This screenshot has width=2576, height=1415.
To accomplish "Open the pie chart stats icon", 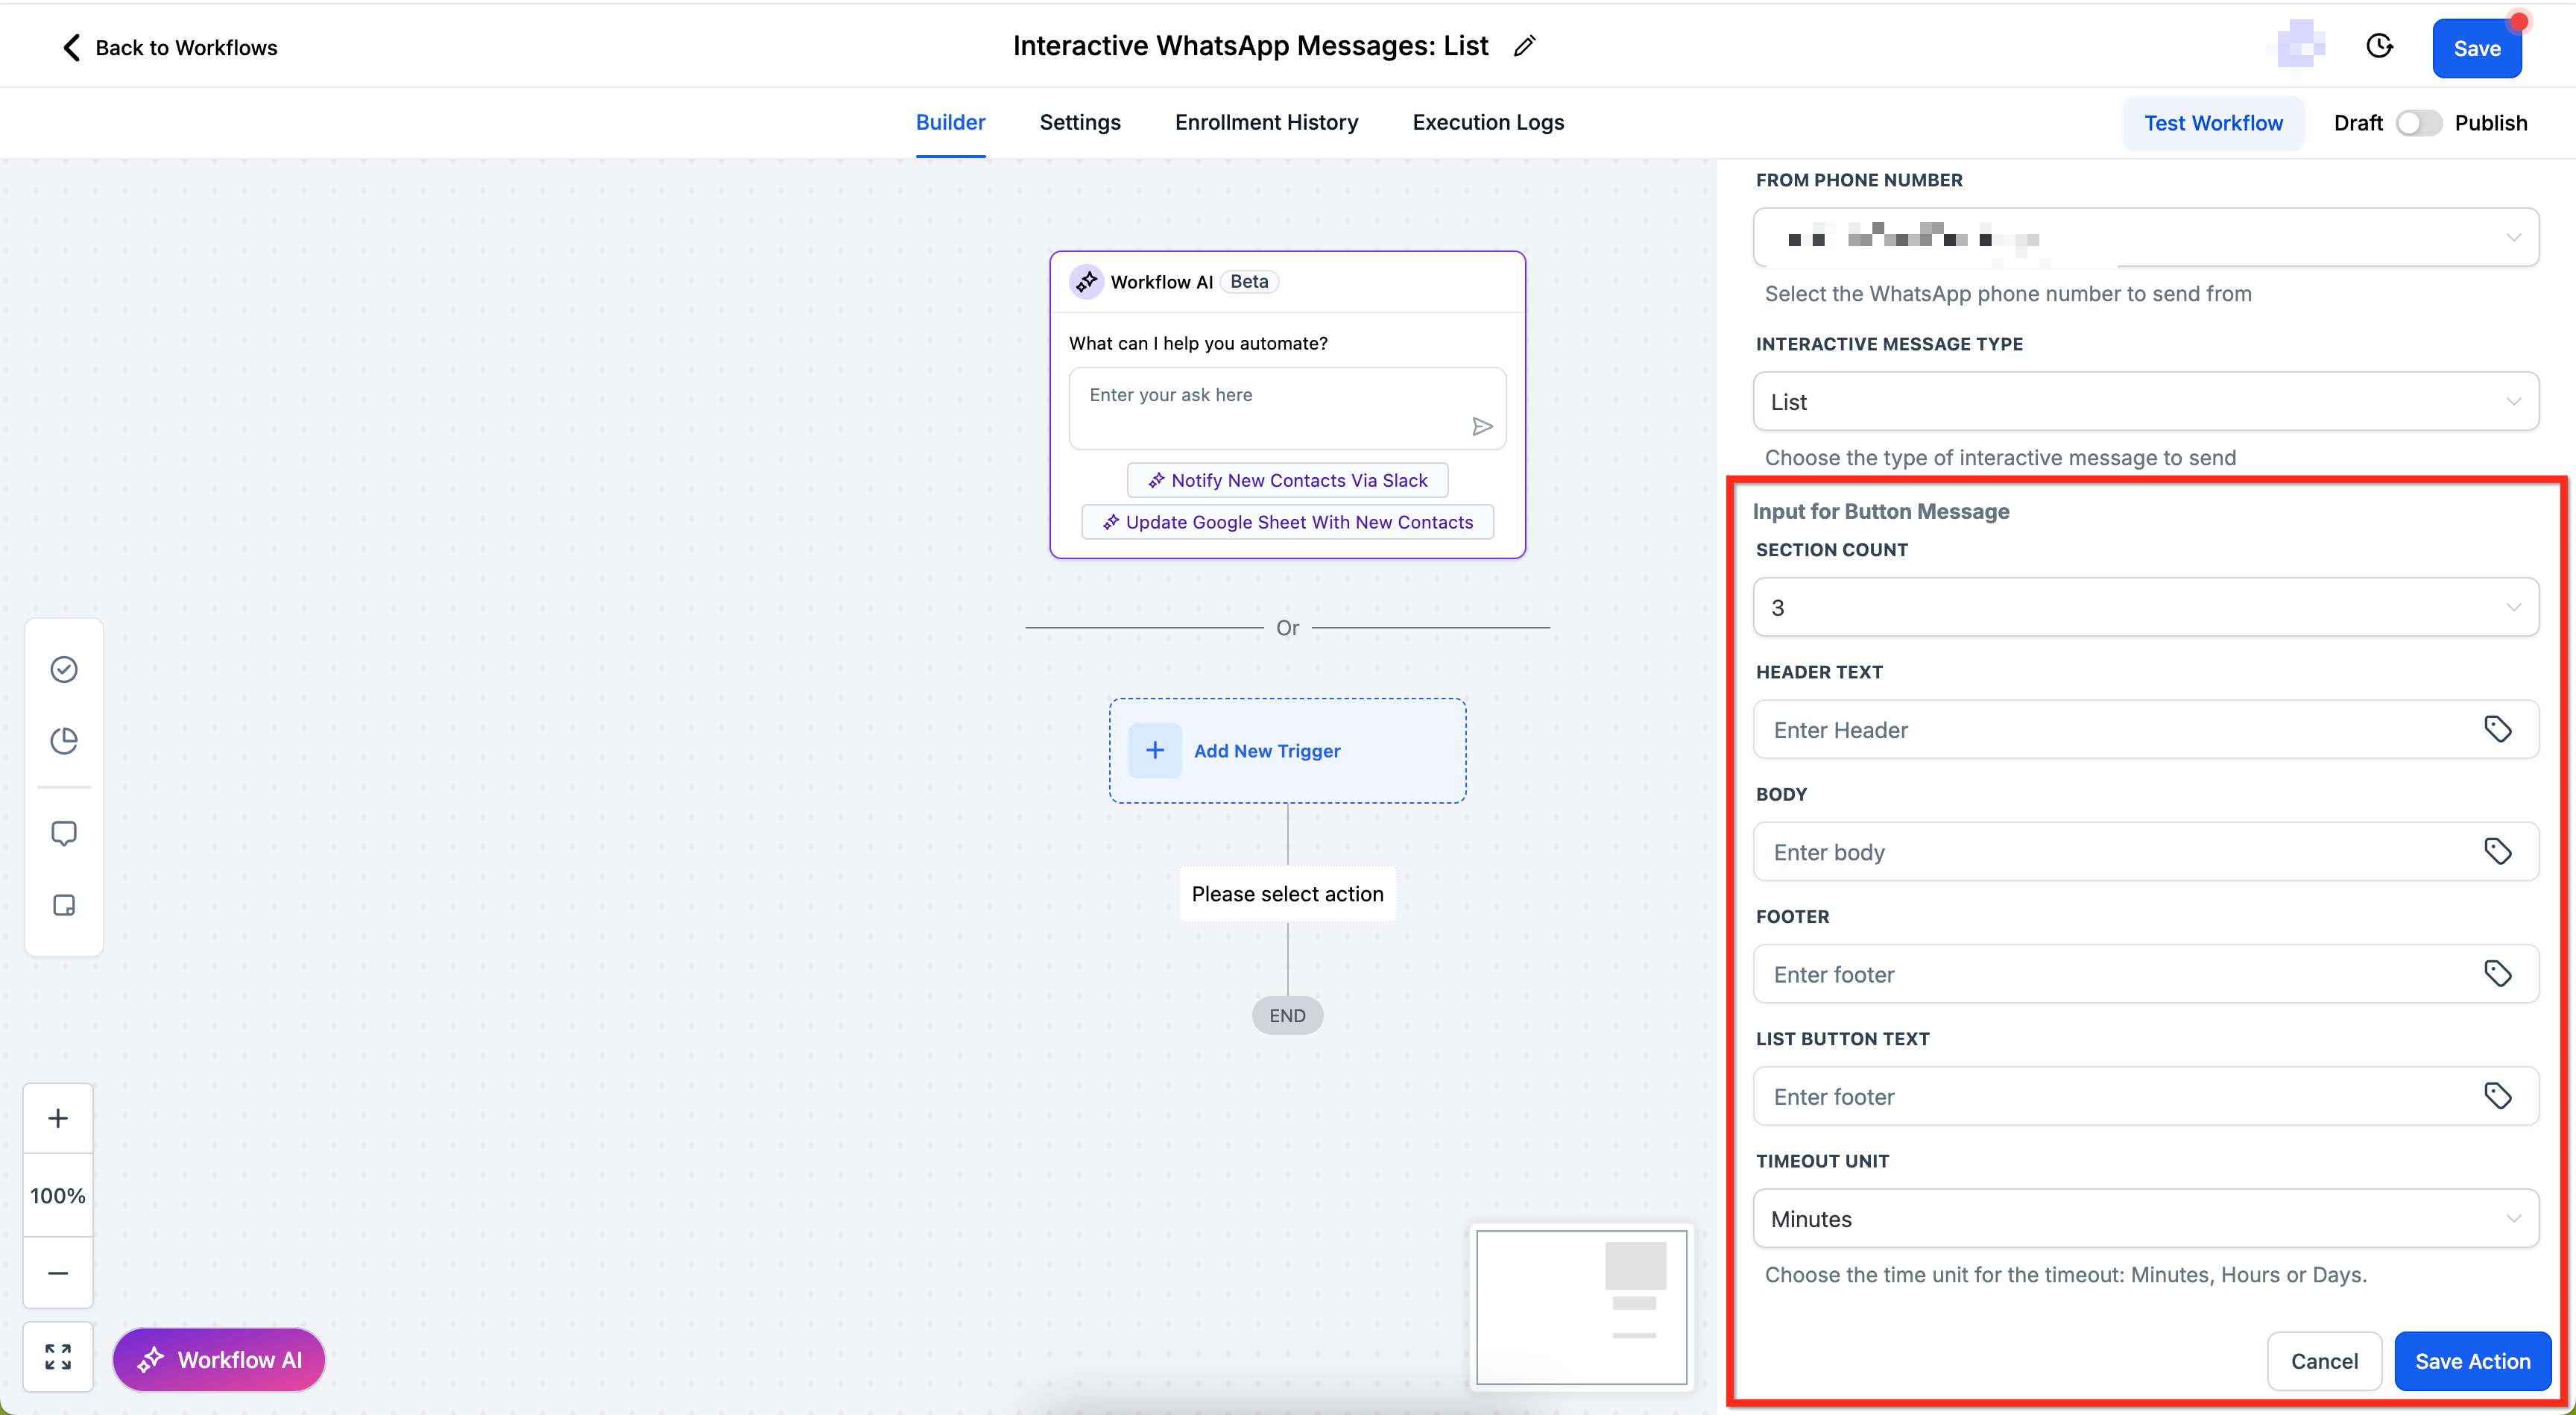I will pos(64,740).
